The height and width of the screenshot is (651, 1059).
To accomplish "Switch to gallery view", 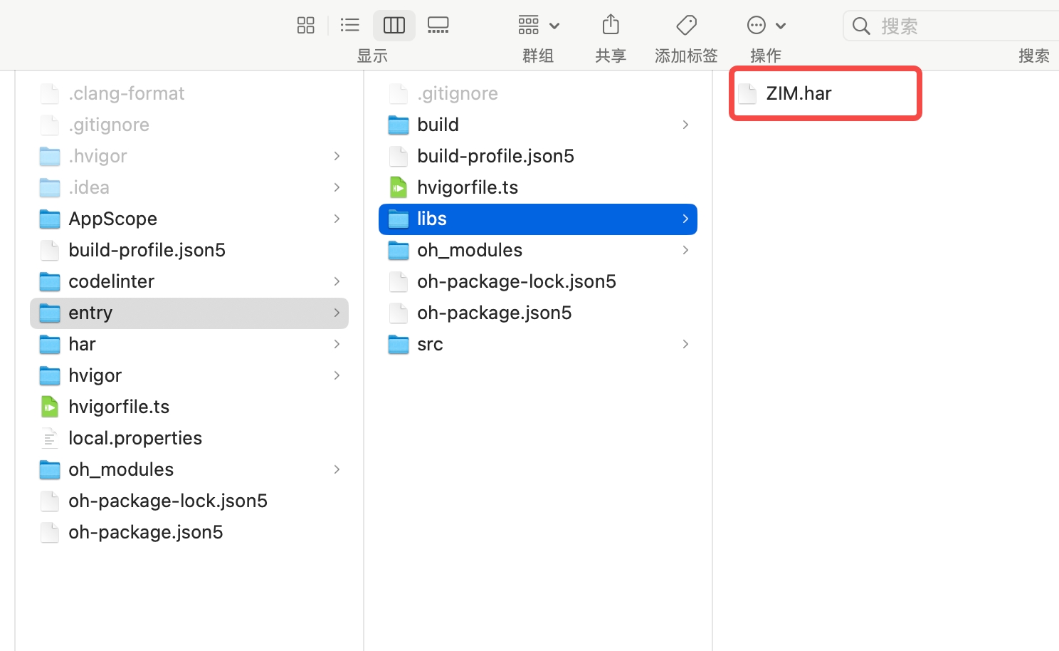I will click(438, 26).
